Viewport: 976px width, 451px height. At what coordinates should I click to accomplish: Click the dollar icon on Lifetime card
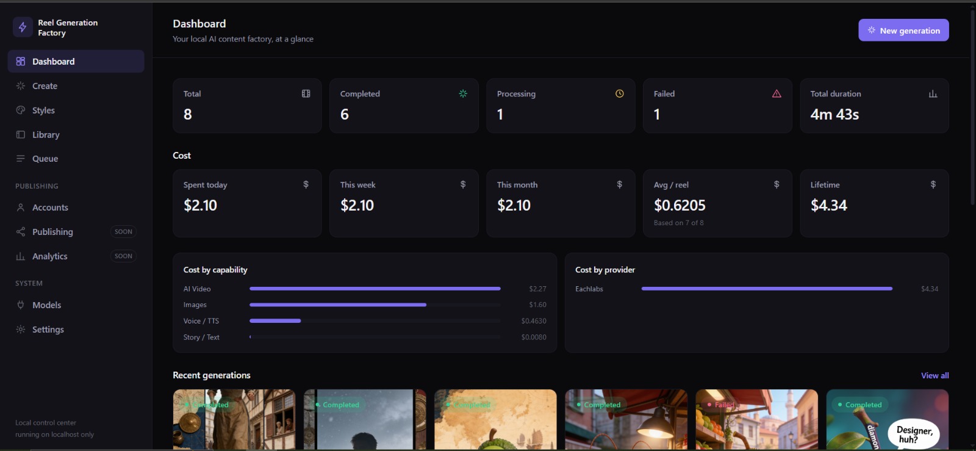[x=933, y=184]
